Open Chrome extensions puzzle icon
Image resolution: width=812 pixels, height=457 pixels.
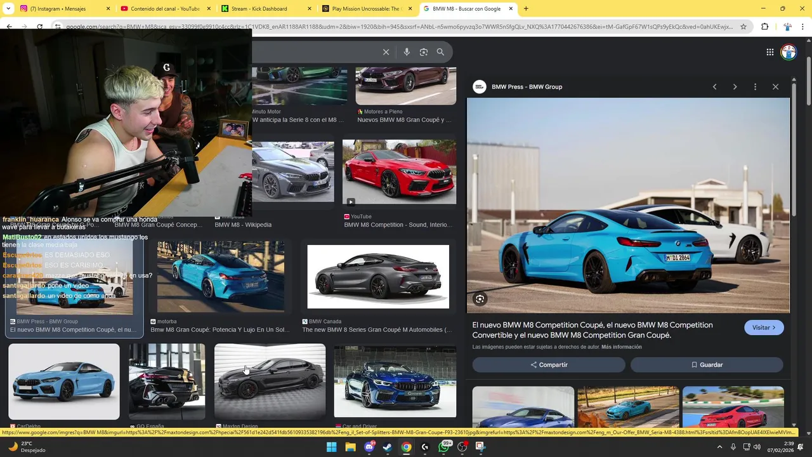coord(764,27)
